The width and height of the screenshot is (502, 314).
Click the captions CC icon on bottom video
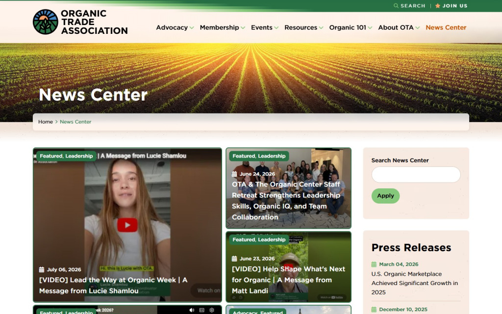[x=201, y=310]
